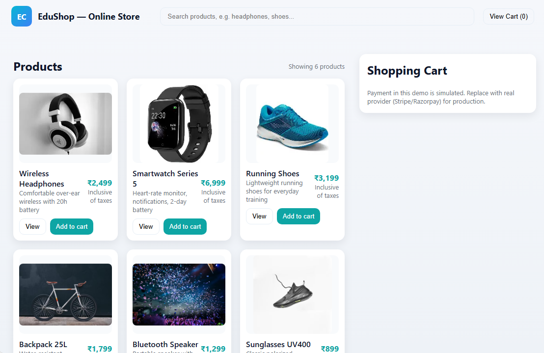
Task: Open the Smartwatch Series 5 image
Action: point(179,124)
